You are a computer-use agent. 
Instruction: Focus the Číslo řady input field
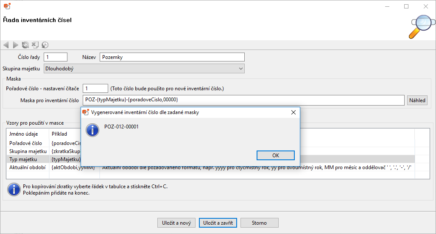tap(56, 57)
